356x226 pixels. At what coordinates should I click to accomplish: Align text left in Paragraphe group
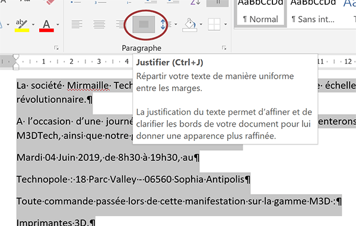[77, 24]
